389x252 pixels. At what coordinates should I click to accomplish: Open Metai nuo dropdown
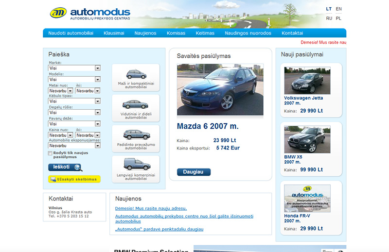[x=60, y=91]
